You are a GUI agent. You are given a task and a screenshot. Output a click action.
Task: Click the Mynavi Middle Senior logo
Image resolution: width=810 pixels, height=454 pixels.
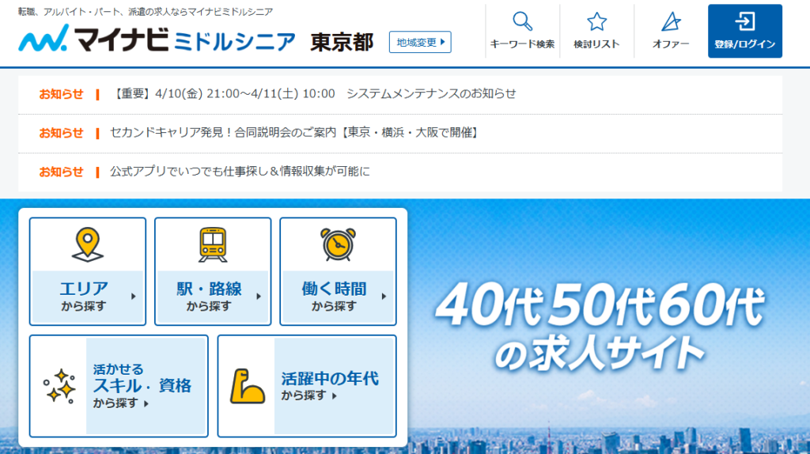[157, 41]
